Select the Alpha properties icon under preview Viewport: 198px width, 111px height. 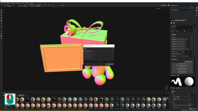[x=174, y=88]
